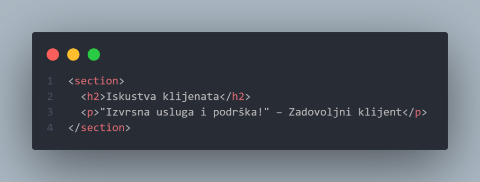Click the closing section tag name
Image resolution: width=480 pixels, height=182 pixels.
tap(103, 128)
